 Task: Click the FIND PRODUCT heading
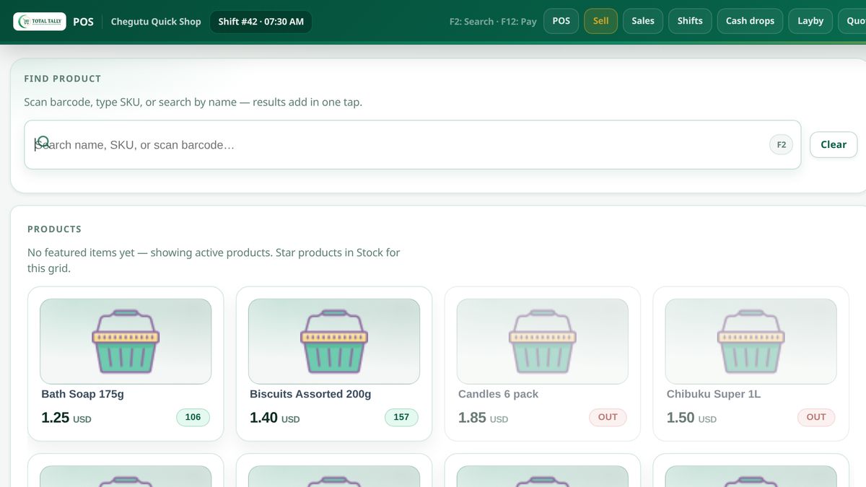[63, 79]
